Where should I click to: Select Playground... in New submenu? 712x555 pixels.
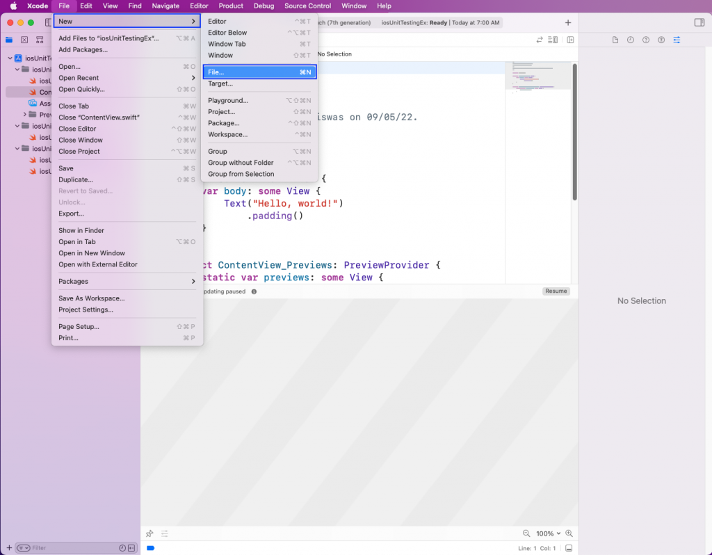[x=259, y=100]
